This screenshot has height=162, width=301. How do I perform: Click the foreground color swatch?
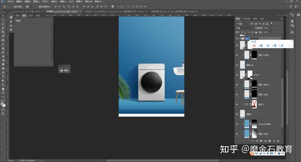[2, 104]
